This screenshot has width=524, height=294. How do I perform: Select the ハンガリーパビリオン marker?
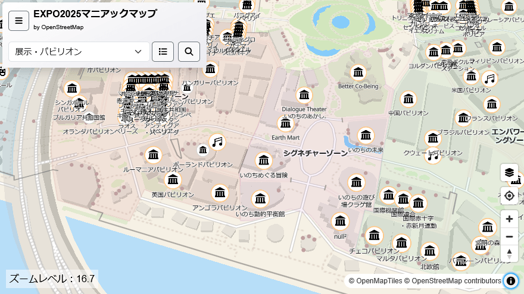click(x=210, y=69)
